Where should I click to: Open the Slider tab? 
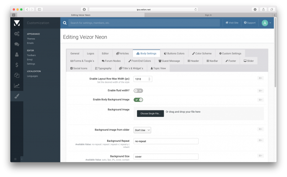[249, 61]
